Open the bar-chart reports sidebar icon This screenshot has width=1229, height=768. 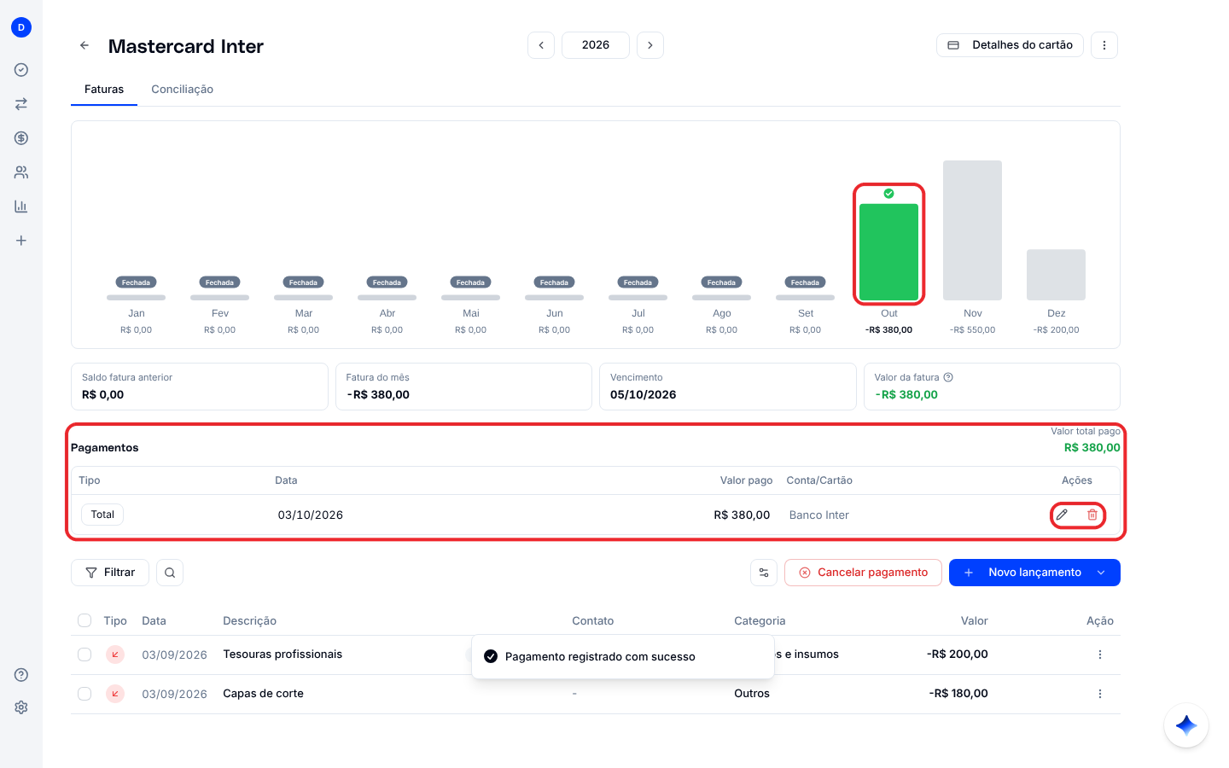21,207
